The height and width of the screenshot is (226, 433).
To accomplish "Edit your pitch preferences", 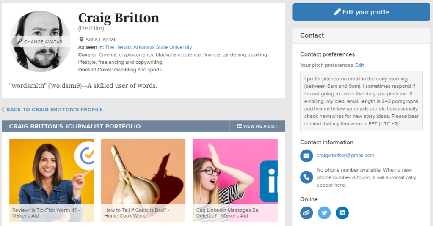I will tap(359, 65).
